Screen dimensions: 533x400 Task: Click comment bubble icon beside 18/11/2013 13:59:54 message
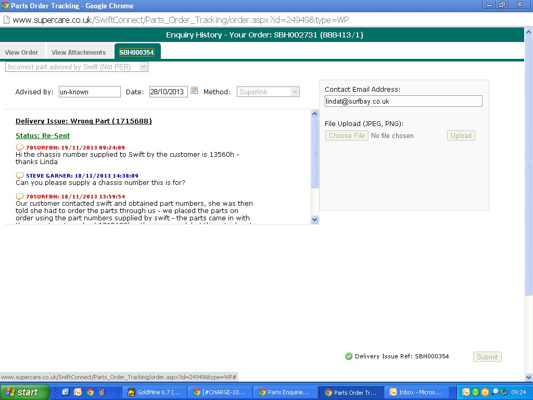tap(20, 196)
